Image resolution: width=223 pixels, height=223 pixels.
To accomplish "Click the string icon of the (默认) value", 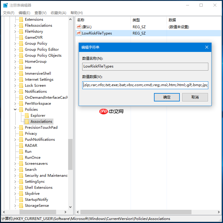I will coord(79,27).
